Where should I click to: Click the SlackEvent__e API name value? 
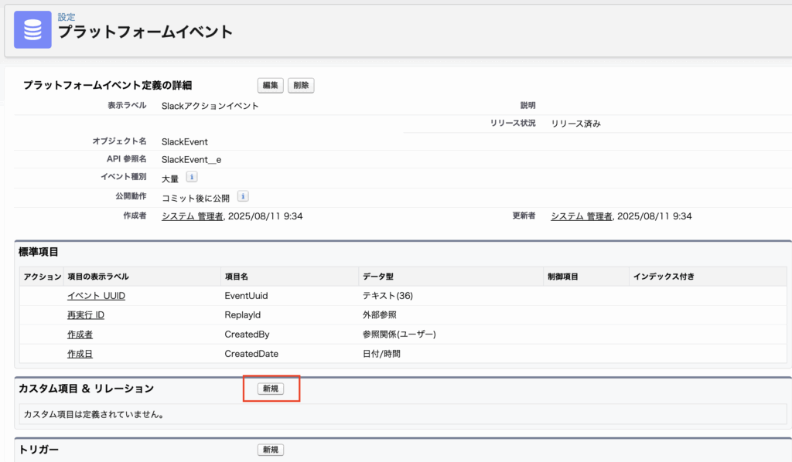click(x=191, y=159)
